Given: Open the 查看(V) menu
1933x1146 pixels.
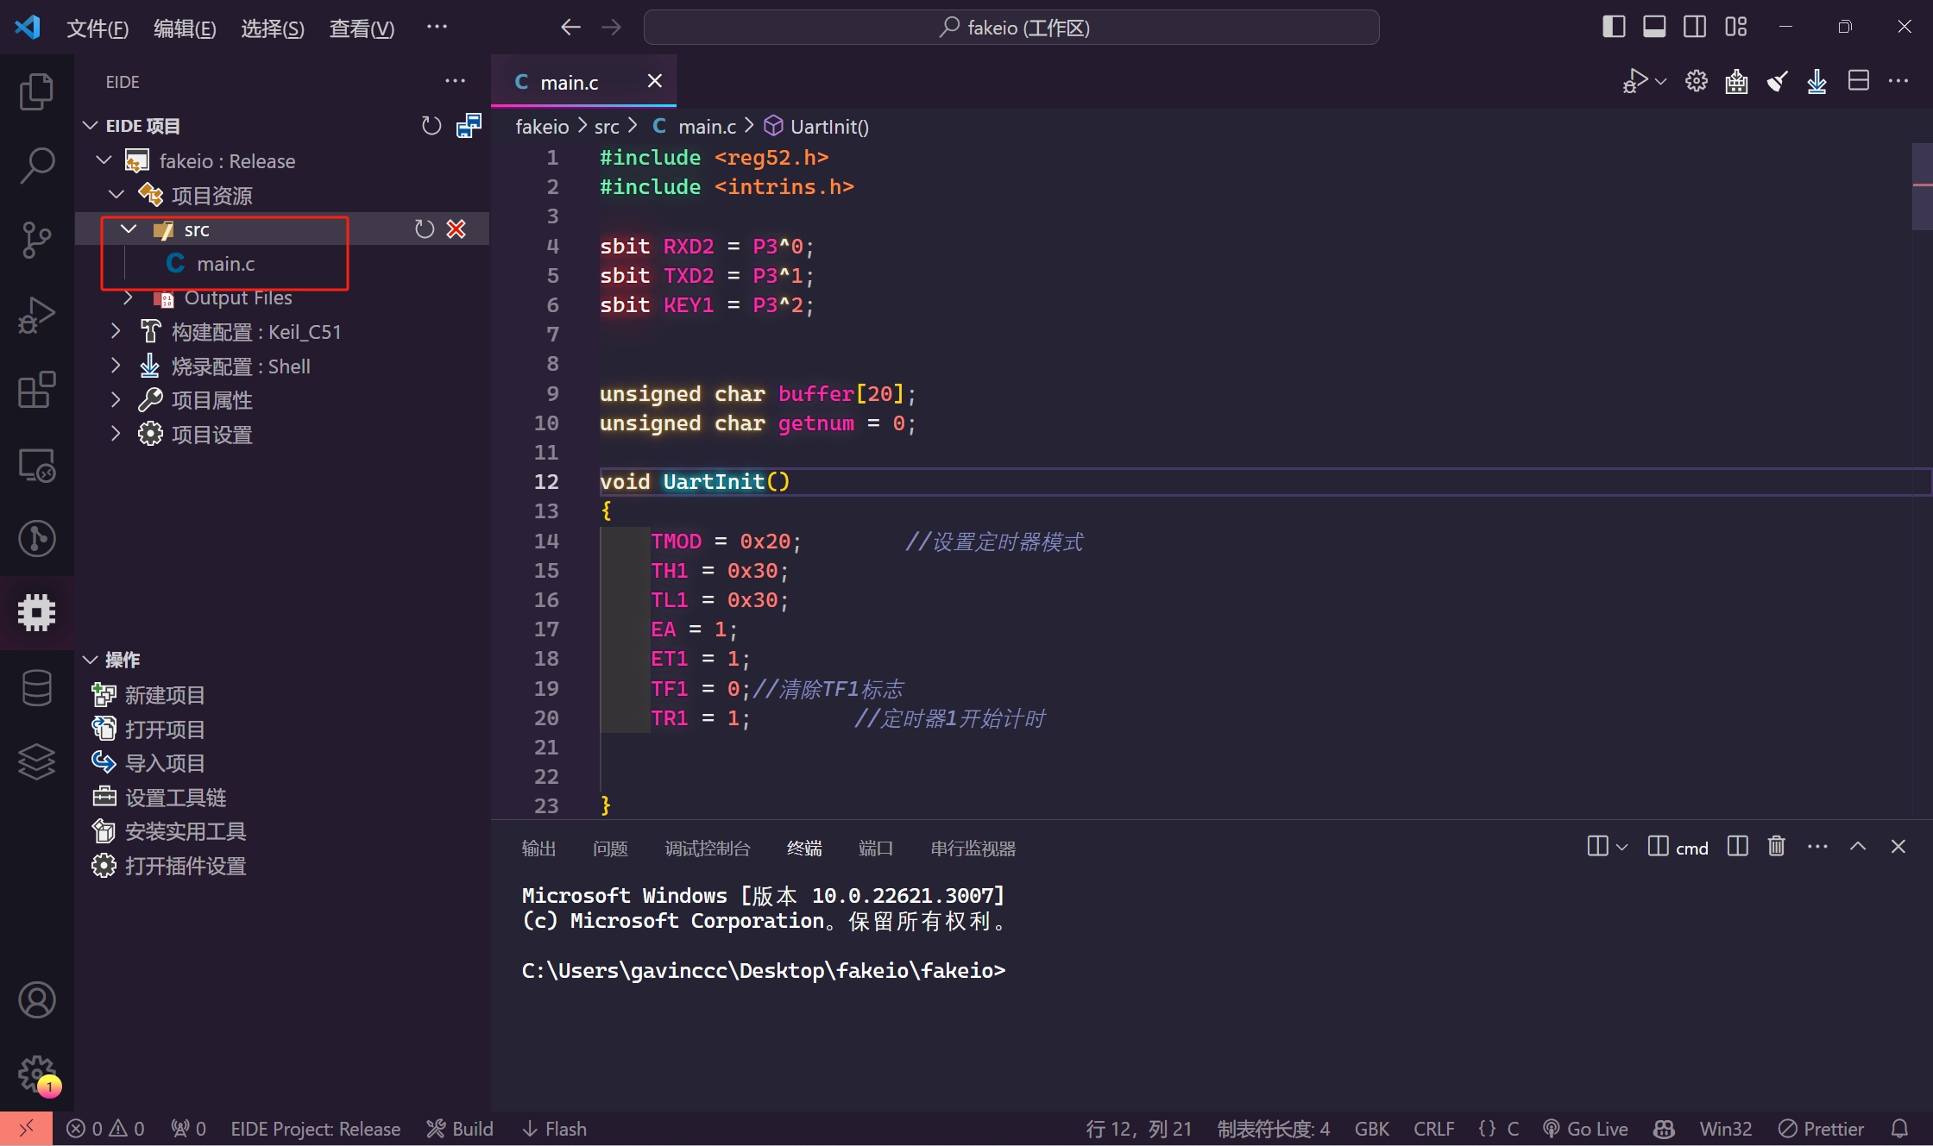Looking at the screenshot, I should (362, 28).
